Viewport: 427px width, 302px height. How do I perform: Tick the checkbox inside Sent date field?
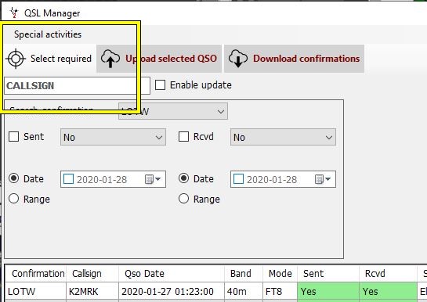coord(68,179)
